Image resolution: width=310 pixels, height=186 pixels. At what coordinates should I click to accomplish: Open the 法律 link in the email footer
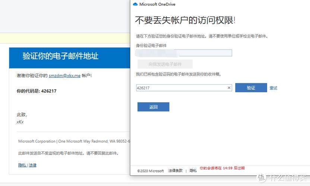point(33,165)
